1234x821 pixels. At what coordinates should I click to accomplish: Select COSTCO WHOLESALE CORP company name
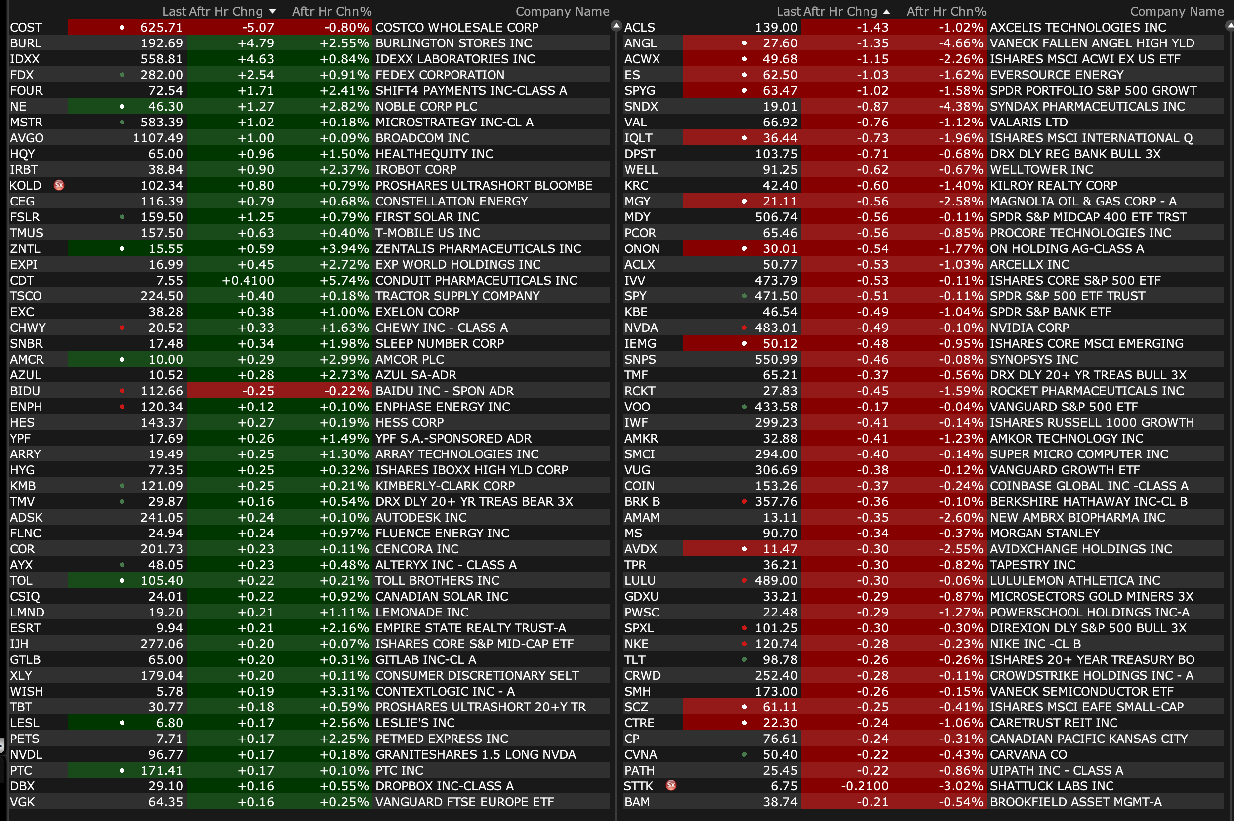pyautogui.click(x=456, y=27)
